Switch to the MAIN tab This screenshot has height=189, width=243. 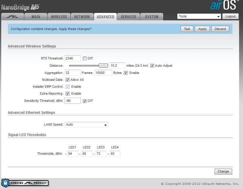[x=36, y=17]
